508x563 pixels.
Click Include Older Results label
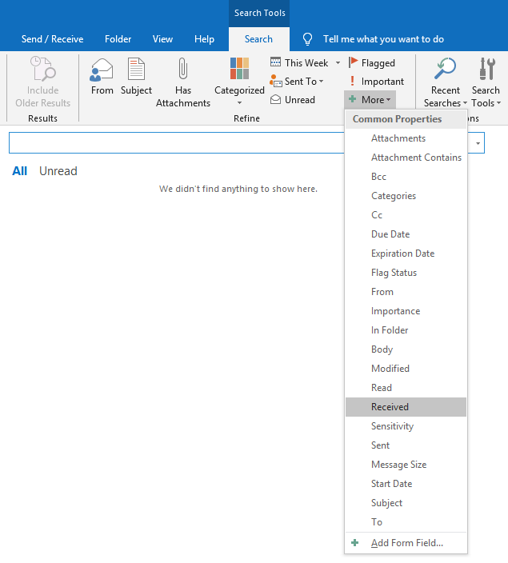(42, 97)
